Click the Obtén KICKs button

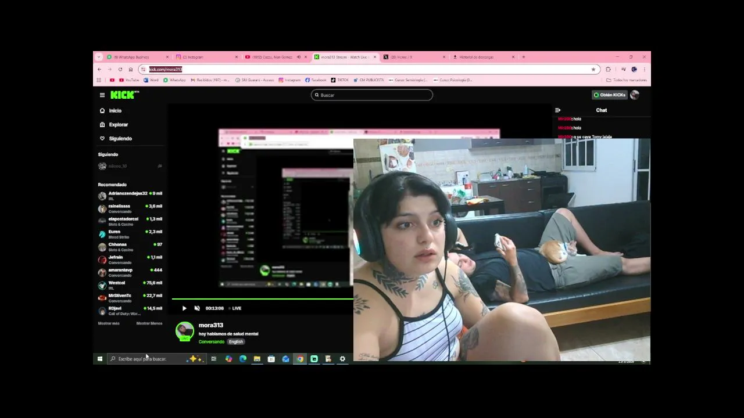point(609,95)
